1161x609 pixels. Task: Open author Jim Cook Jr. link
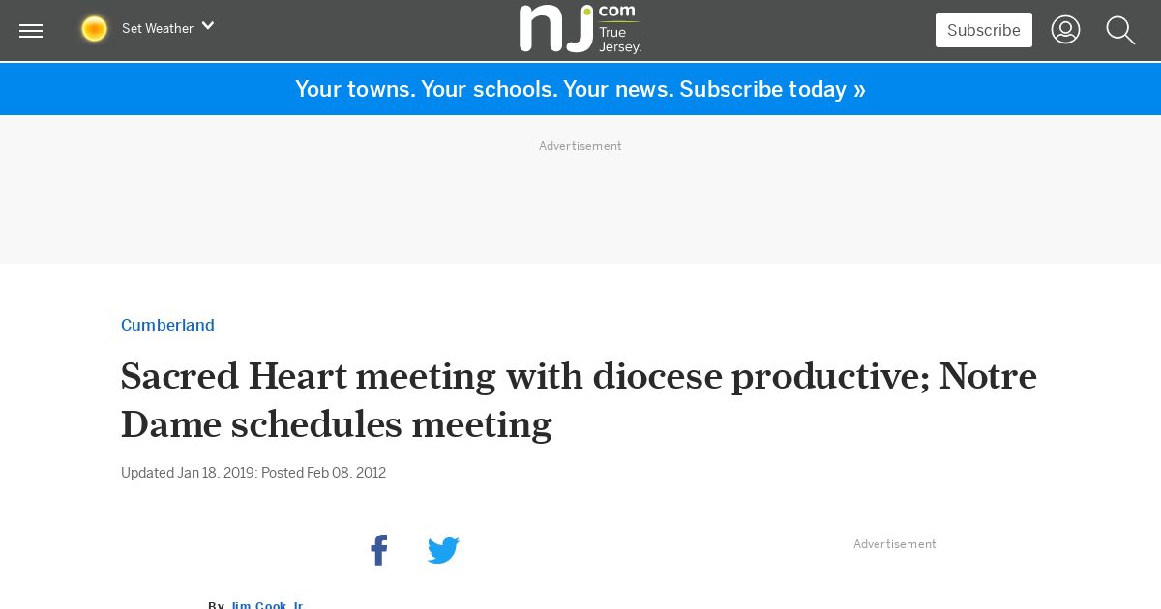click(x=267, y=605)
